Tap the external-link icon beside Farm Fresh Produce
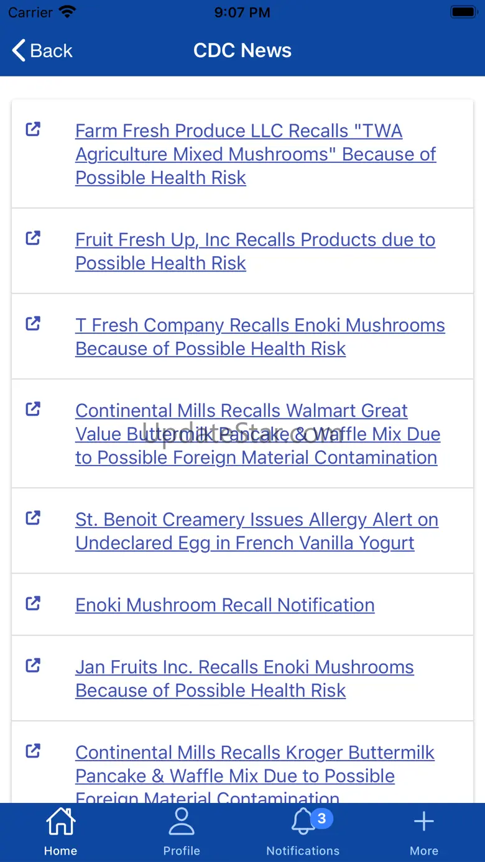 pos(33,129)
